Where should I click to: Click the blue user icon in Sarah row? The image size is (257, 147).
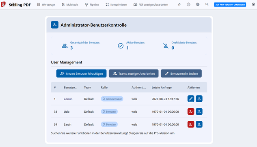click(x=199, y=124)
